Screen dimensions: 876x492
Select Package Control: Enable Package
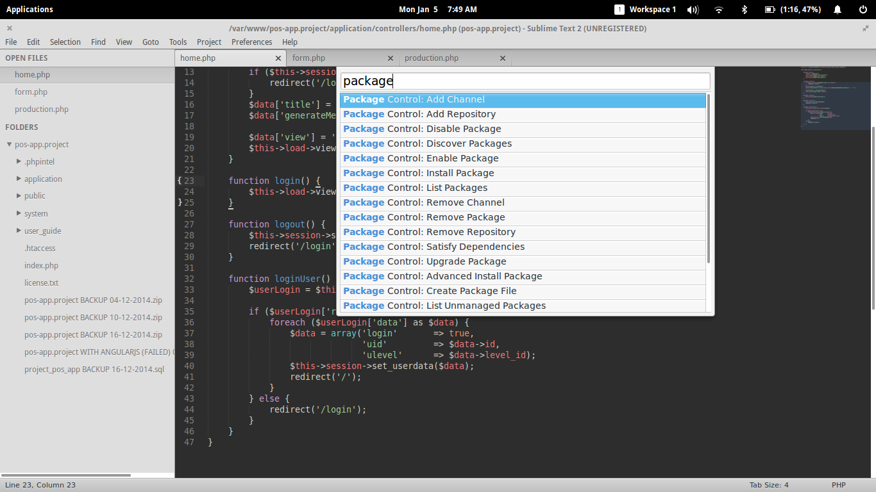pos(523,159)
